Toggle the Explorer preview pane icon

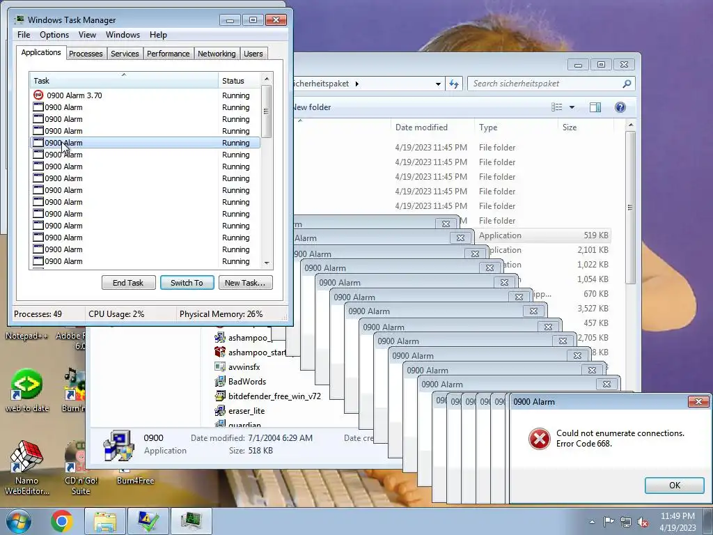pos(595,107)
